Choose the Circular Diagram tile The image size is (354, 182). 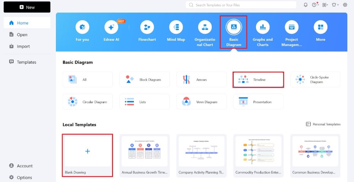[x=87, y=102]
